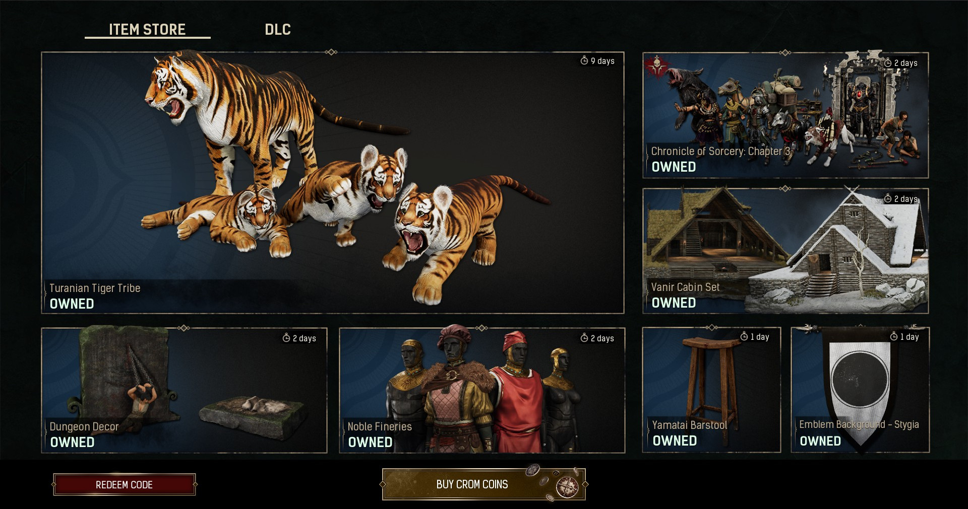Open Chronicle of Sorcery: Chapter 3 pack
Image resolution: width=968 pixels, height=509 pixels.
[785, 115]
